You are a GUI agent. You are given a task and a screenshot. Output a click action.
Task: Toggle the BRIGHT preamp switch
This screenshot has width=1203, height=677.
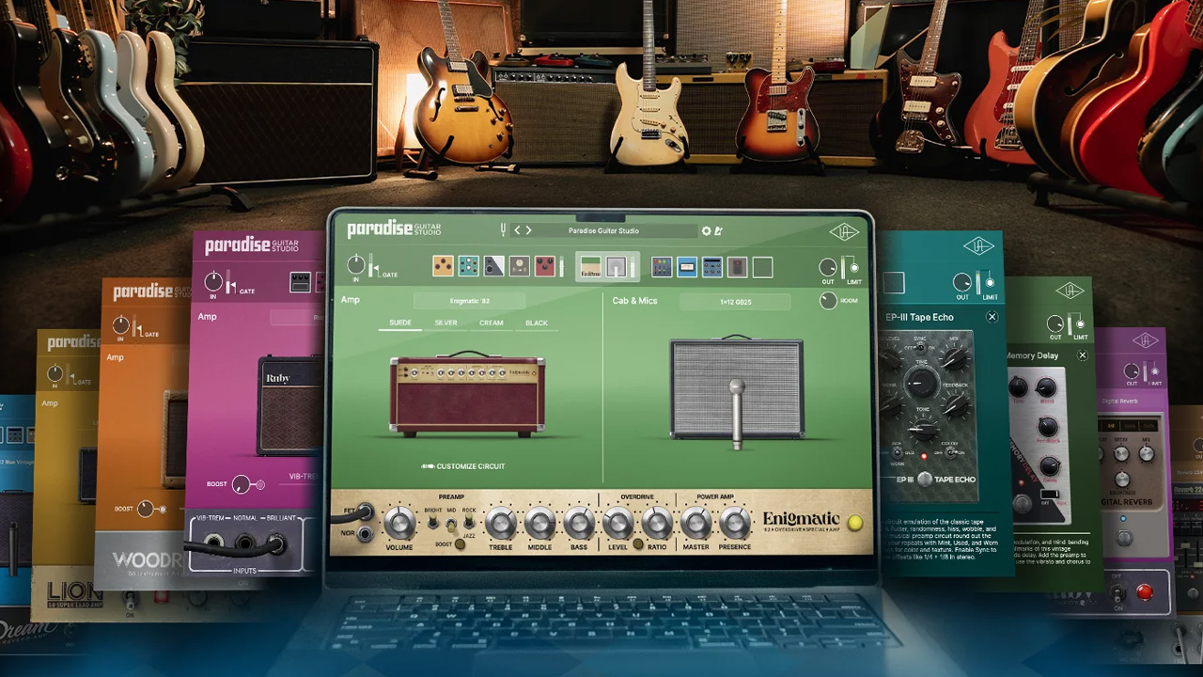pyautogui.click(x=433, y=521)
